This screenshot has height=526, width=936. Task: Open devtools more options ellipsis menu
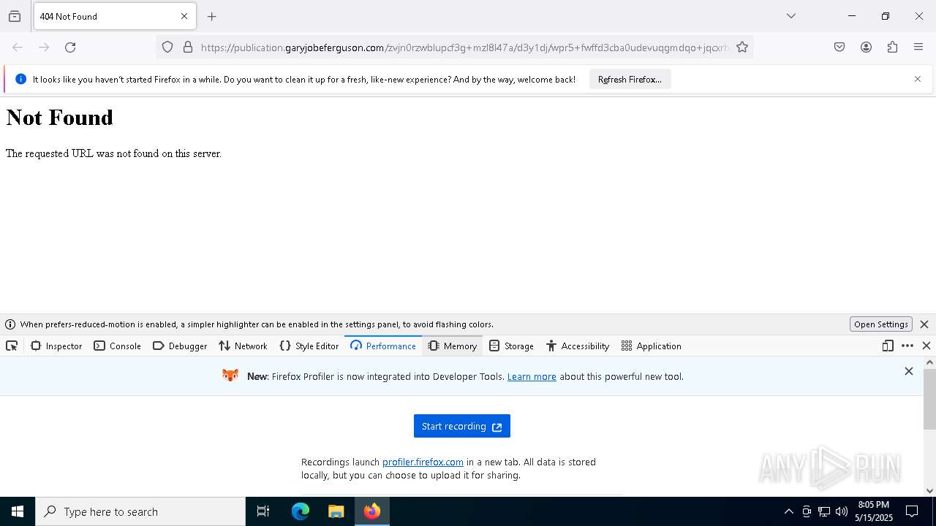907,346
